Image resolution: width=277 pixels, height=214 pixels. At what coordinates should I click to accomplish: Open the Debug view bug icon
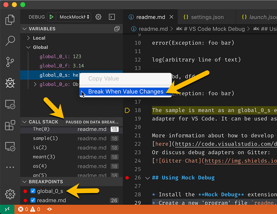(x=10, y=83)
